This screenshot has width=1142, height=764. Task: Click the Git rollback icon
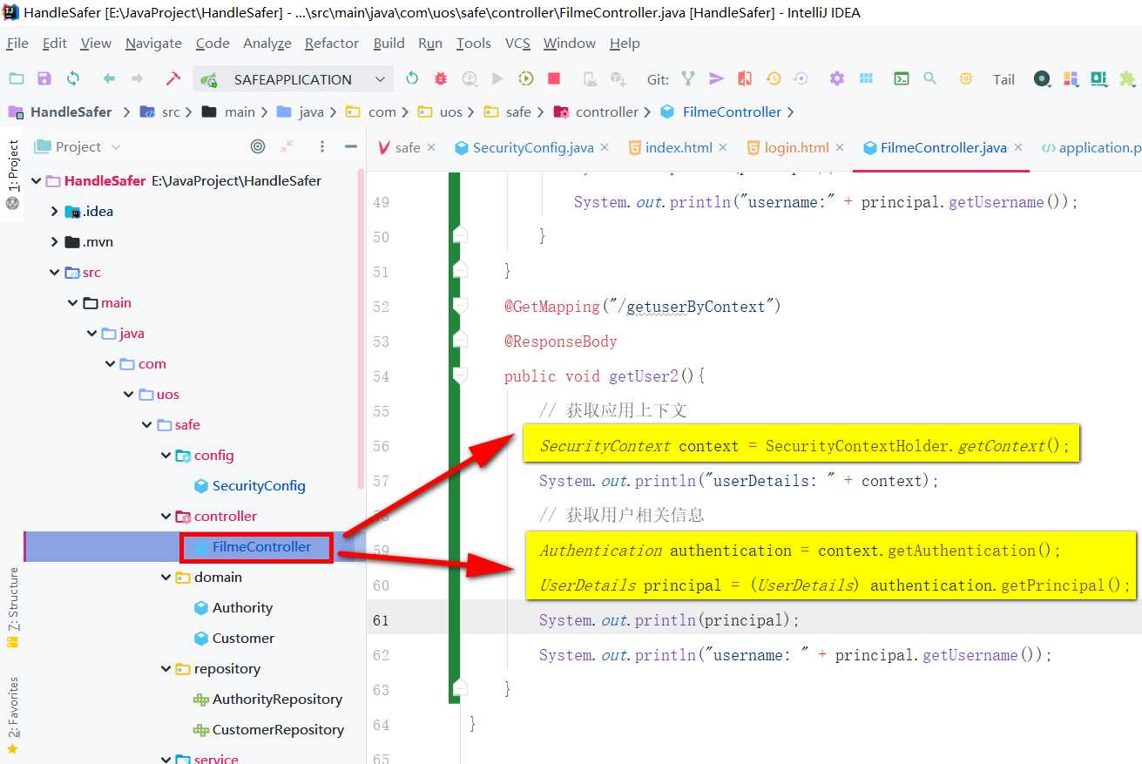click(x=801, y=78)
